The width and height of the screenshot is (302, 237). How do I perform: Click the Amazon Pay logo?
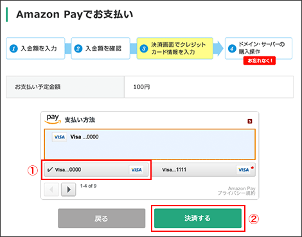tap(53, 118)
